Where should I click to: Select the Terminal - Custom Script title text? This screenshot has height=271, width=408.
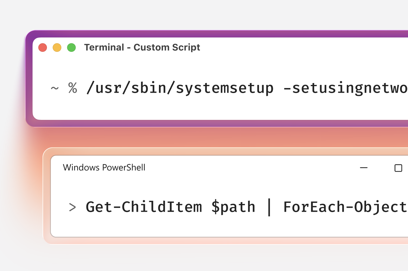pos(142,47)
